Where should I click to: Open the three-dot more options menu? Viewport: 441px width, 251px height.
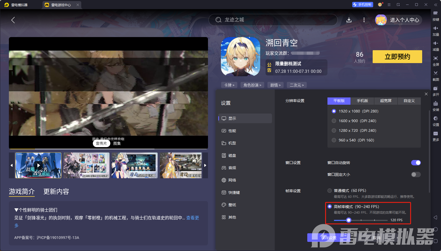tap(364, 20)
